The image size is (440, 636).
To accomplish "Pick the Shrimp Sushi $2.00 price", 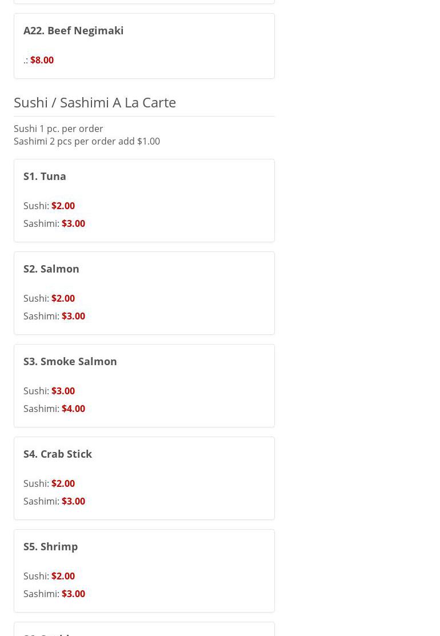I will [x=63, y=576].
